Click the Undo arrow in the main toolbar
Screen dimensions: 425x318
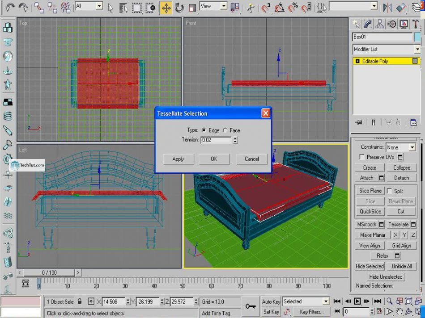coord(10,7)
